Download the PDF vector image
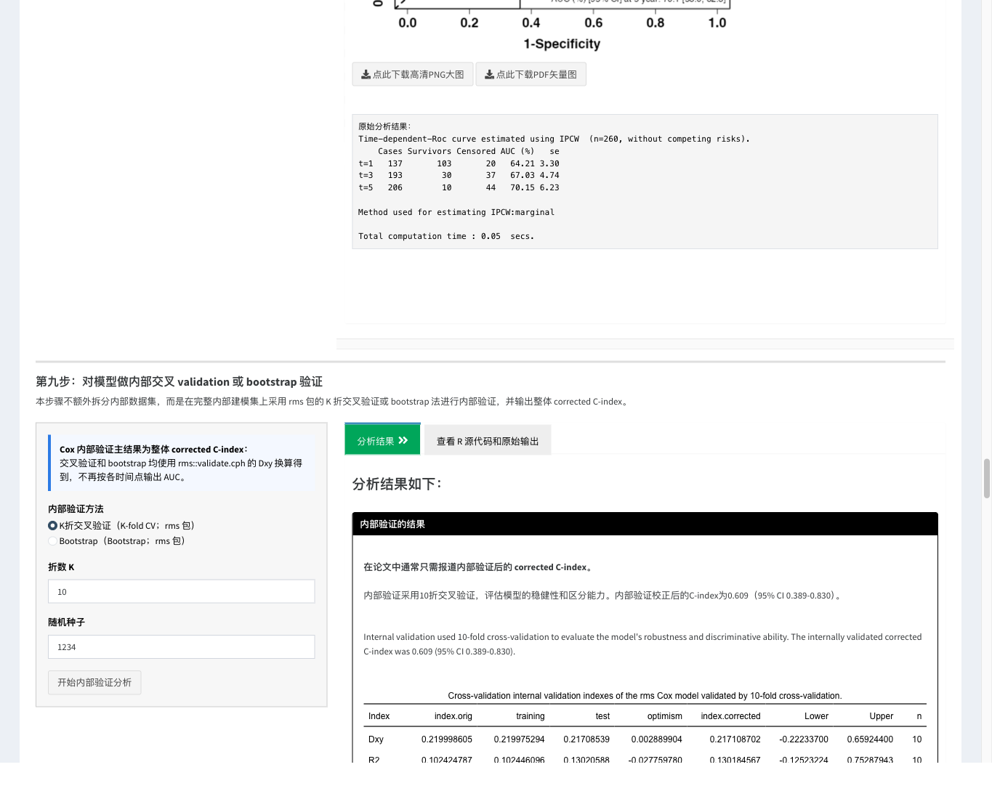 (x=531, y=74)
